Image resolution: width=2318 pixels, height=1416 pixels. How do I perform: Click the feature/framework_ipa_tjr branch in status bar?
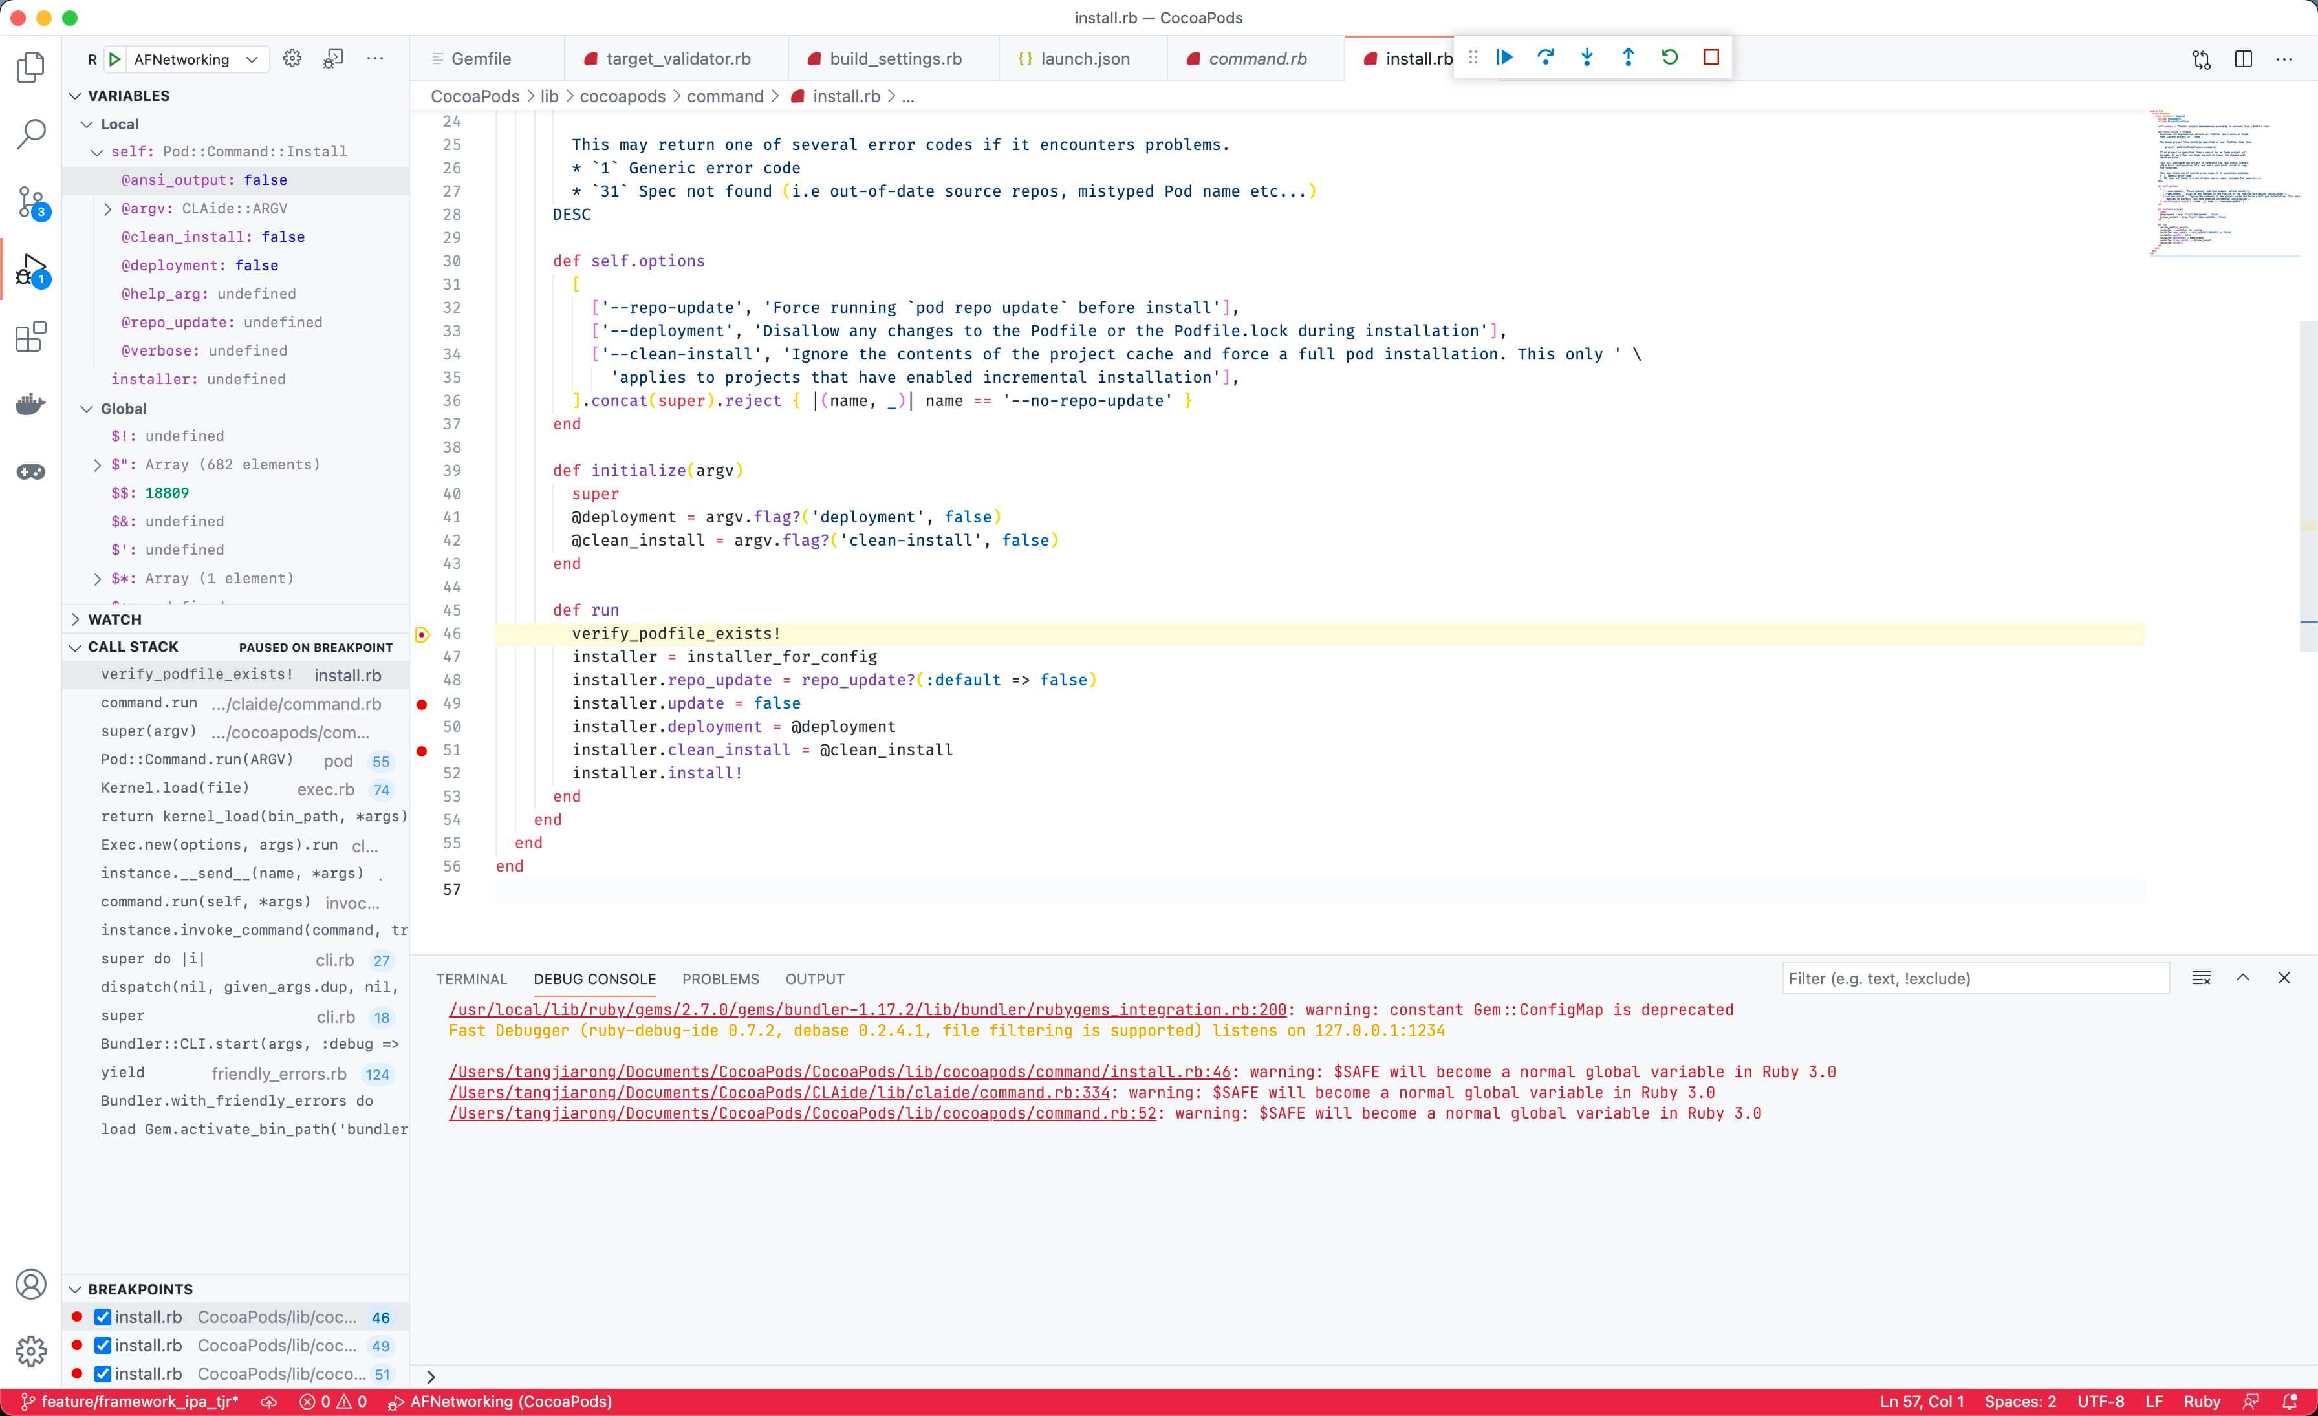coord(131,1401)
